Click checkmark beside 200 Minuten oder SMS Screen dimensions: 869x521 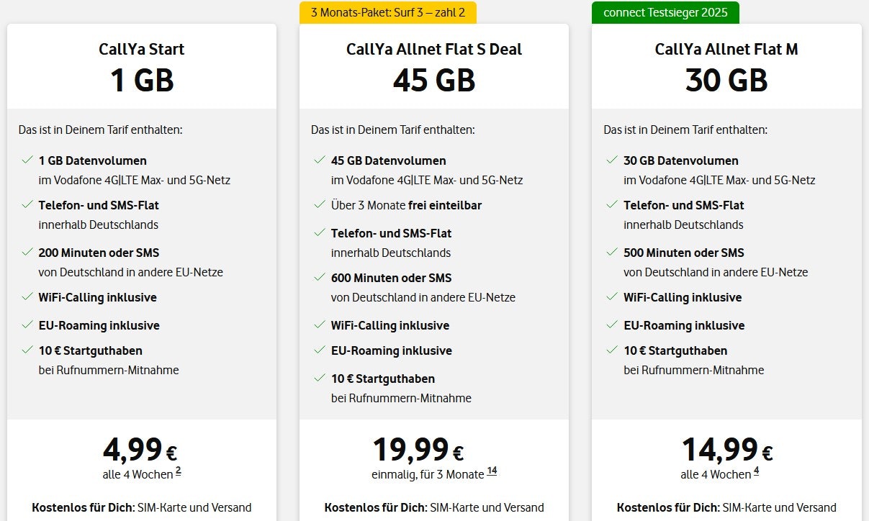(x=27, y=252)
